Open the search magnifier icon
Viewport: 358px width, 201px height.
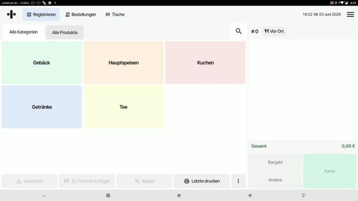(x=239, y=31)
